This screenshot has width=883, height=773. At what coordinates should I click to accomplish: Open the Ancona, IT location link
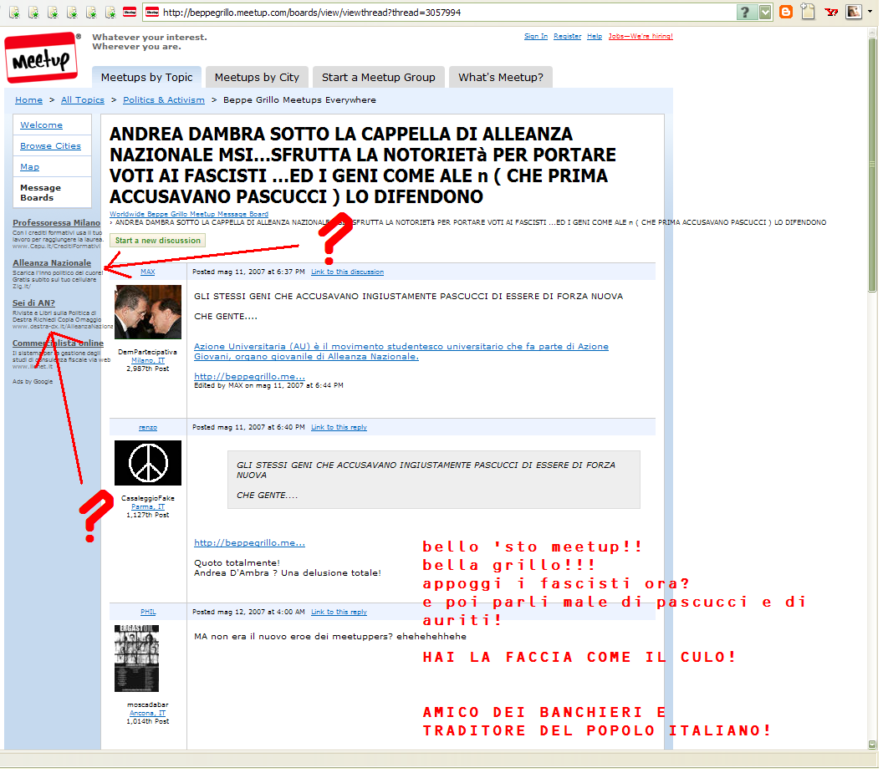coord(147,713)
